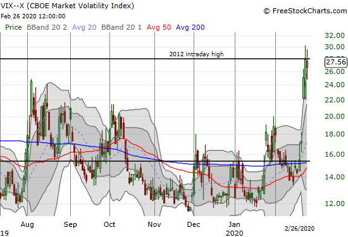Image resolution: width=348 pixels, height=237 pixels.
Task: Click the Dec month label
Action: (194, 224)
